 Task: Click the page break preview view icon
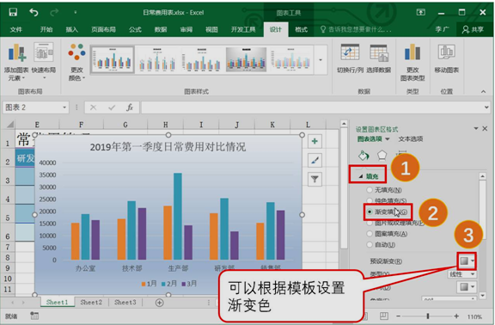[x=384, y=316]
